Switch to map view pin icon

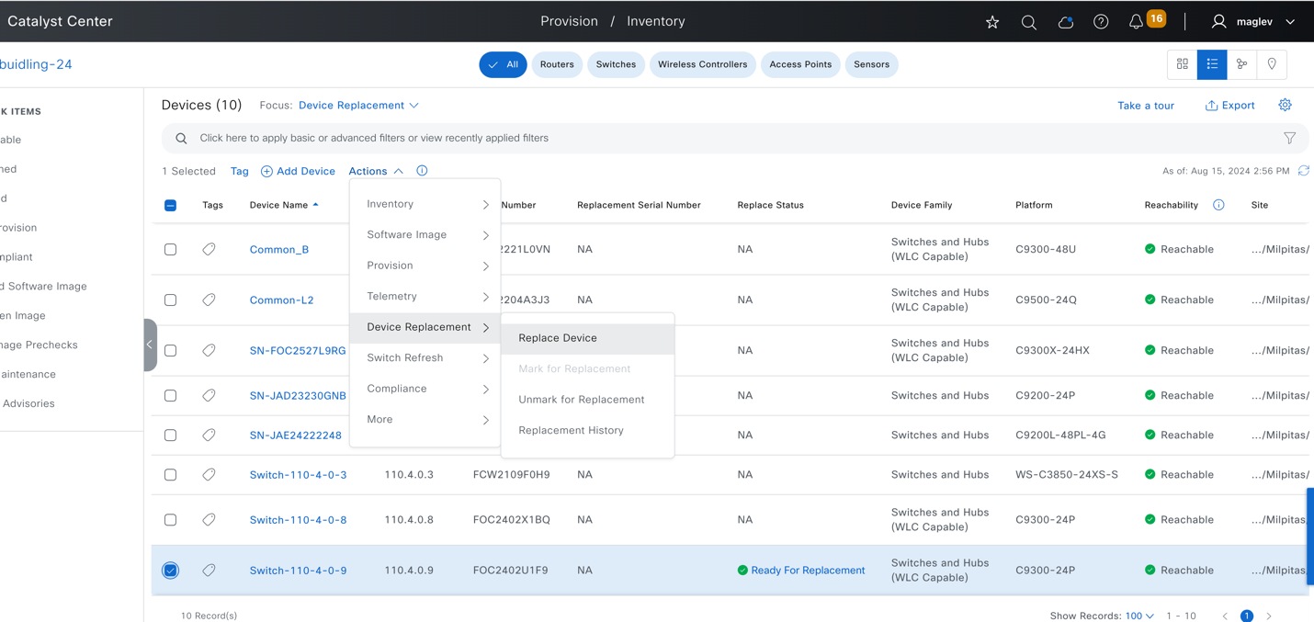(1272, 64)
